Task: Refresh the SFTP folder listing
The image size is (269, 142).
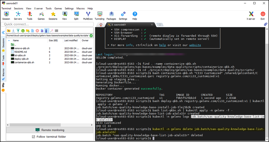Action: coord(23,31)
